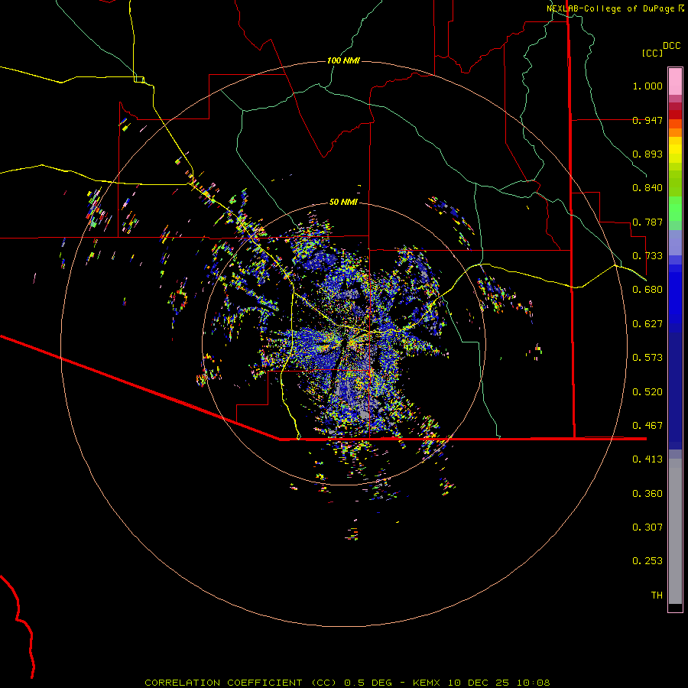
Task: Click the 1.000 scale value
Action: [647, 86]
